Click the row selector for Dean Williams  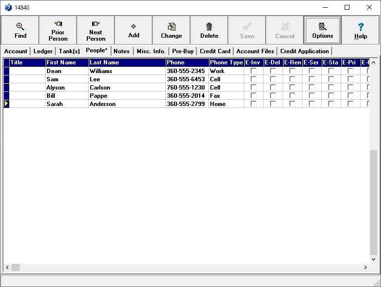pos(6,71)
